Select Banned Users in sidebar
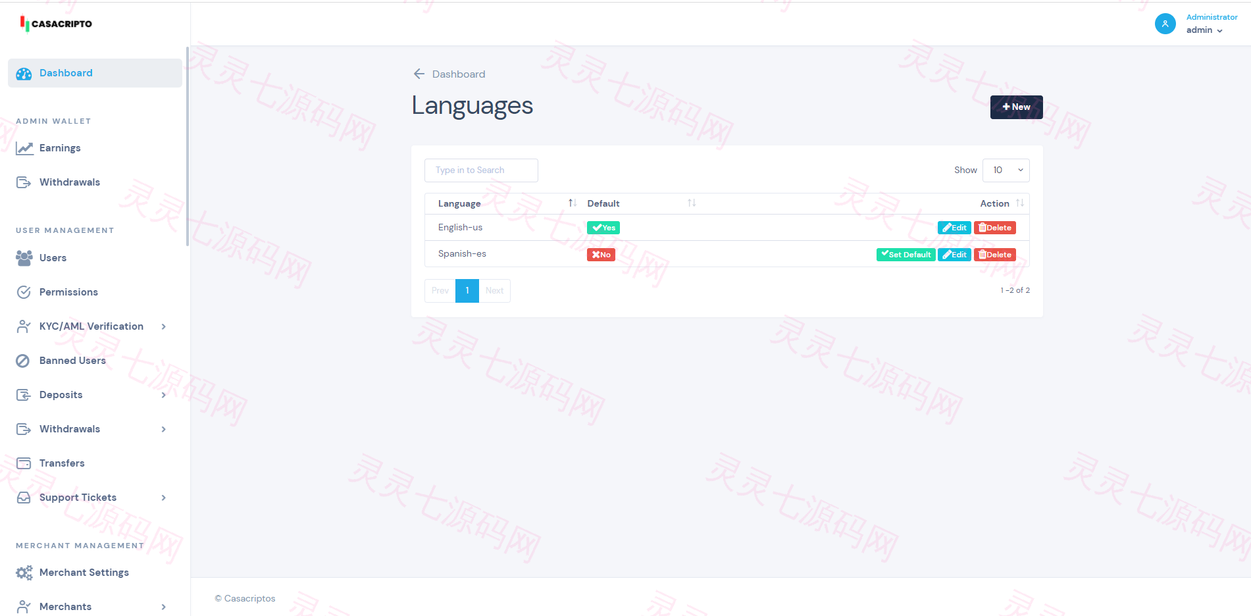 (72, 361)
